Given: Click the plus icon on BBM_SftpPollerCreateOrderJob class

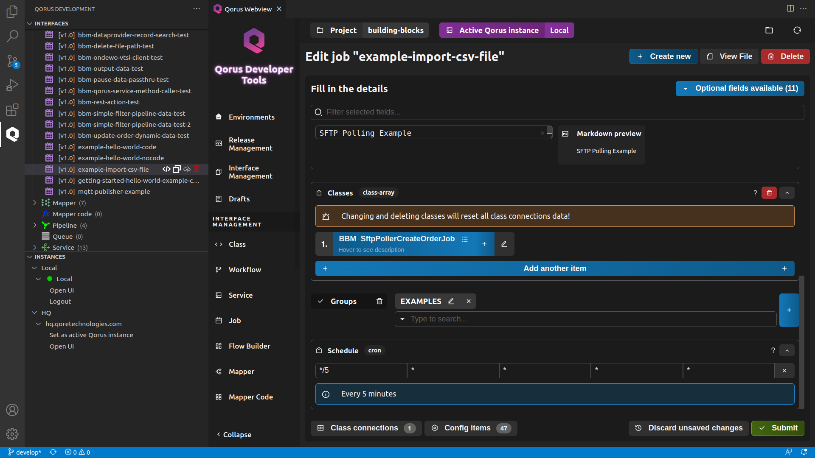Looking at the screenshot, I should click(484, 244).
